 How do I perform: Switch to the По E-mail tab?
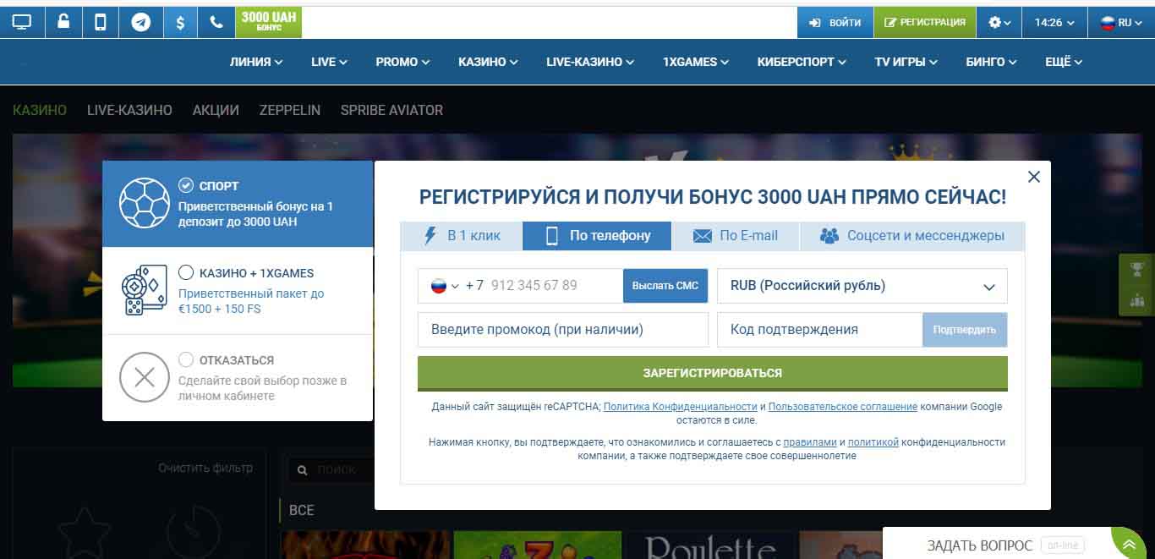[735, 236]
